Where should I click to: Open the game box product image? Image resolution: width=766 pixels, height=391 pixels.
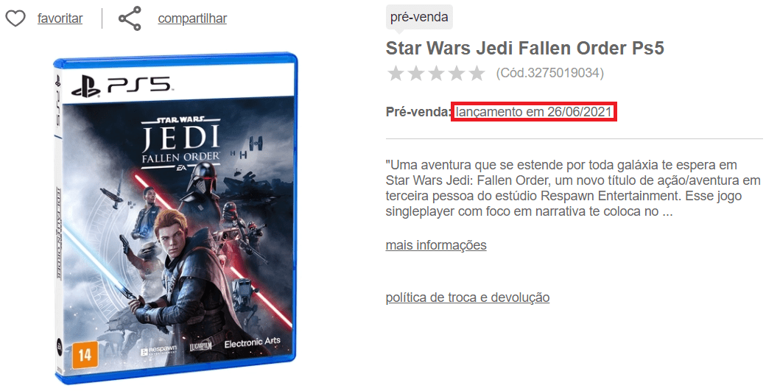tap(175, 217)
